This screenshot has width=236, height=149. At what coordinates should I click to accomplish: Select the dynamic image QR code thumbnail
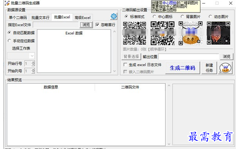[x=218, y=33]
